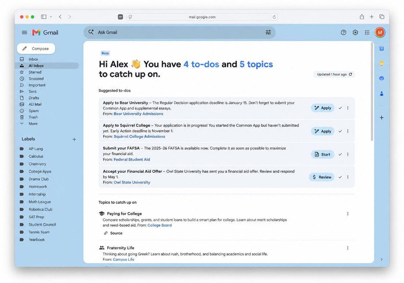Image resolution: width=404 pixels, height=283 pixels.
Task: Open new Safari tab plus button
Action: point(372,17)
